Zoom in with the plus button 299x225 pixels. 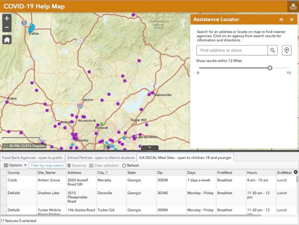pyautogui.click(x=7, y=18)
